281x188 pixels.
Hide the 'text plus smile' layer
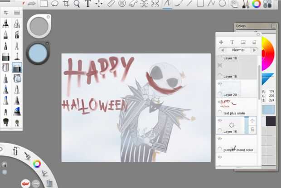click(x=220, y=102)
